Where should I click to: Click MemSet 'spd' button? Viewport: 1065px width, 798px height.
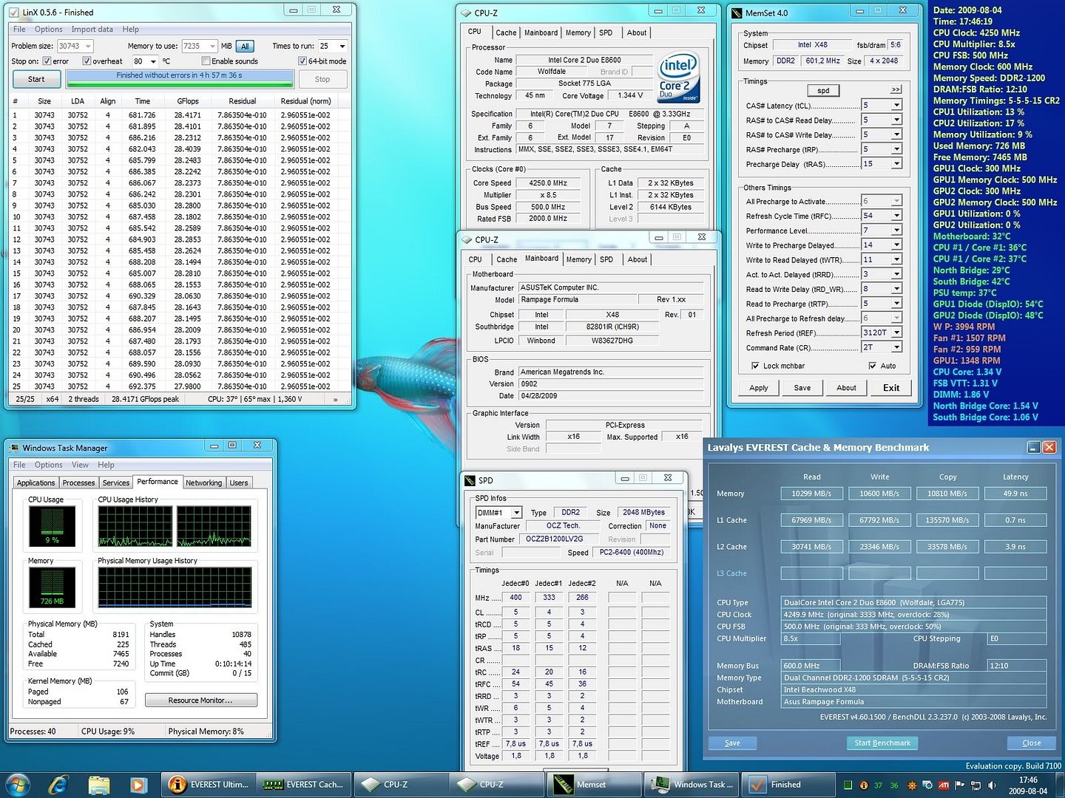click(823, 90)
